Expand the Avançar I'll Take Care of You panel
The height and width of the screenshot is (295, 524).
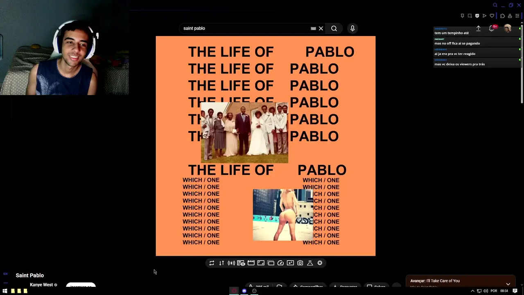tap(508, 284)
